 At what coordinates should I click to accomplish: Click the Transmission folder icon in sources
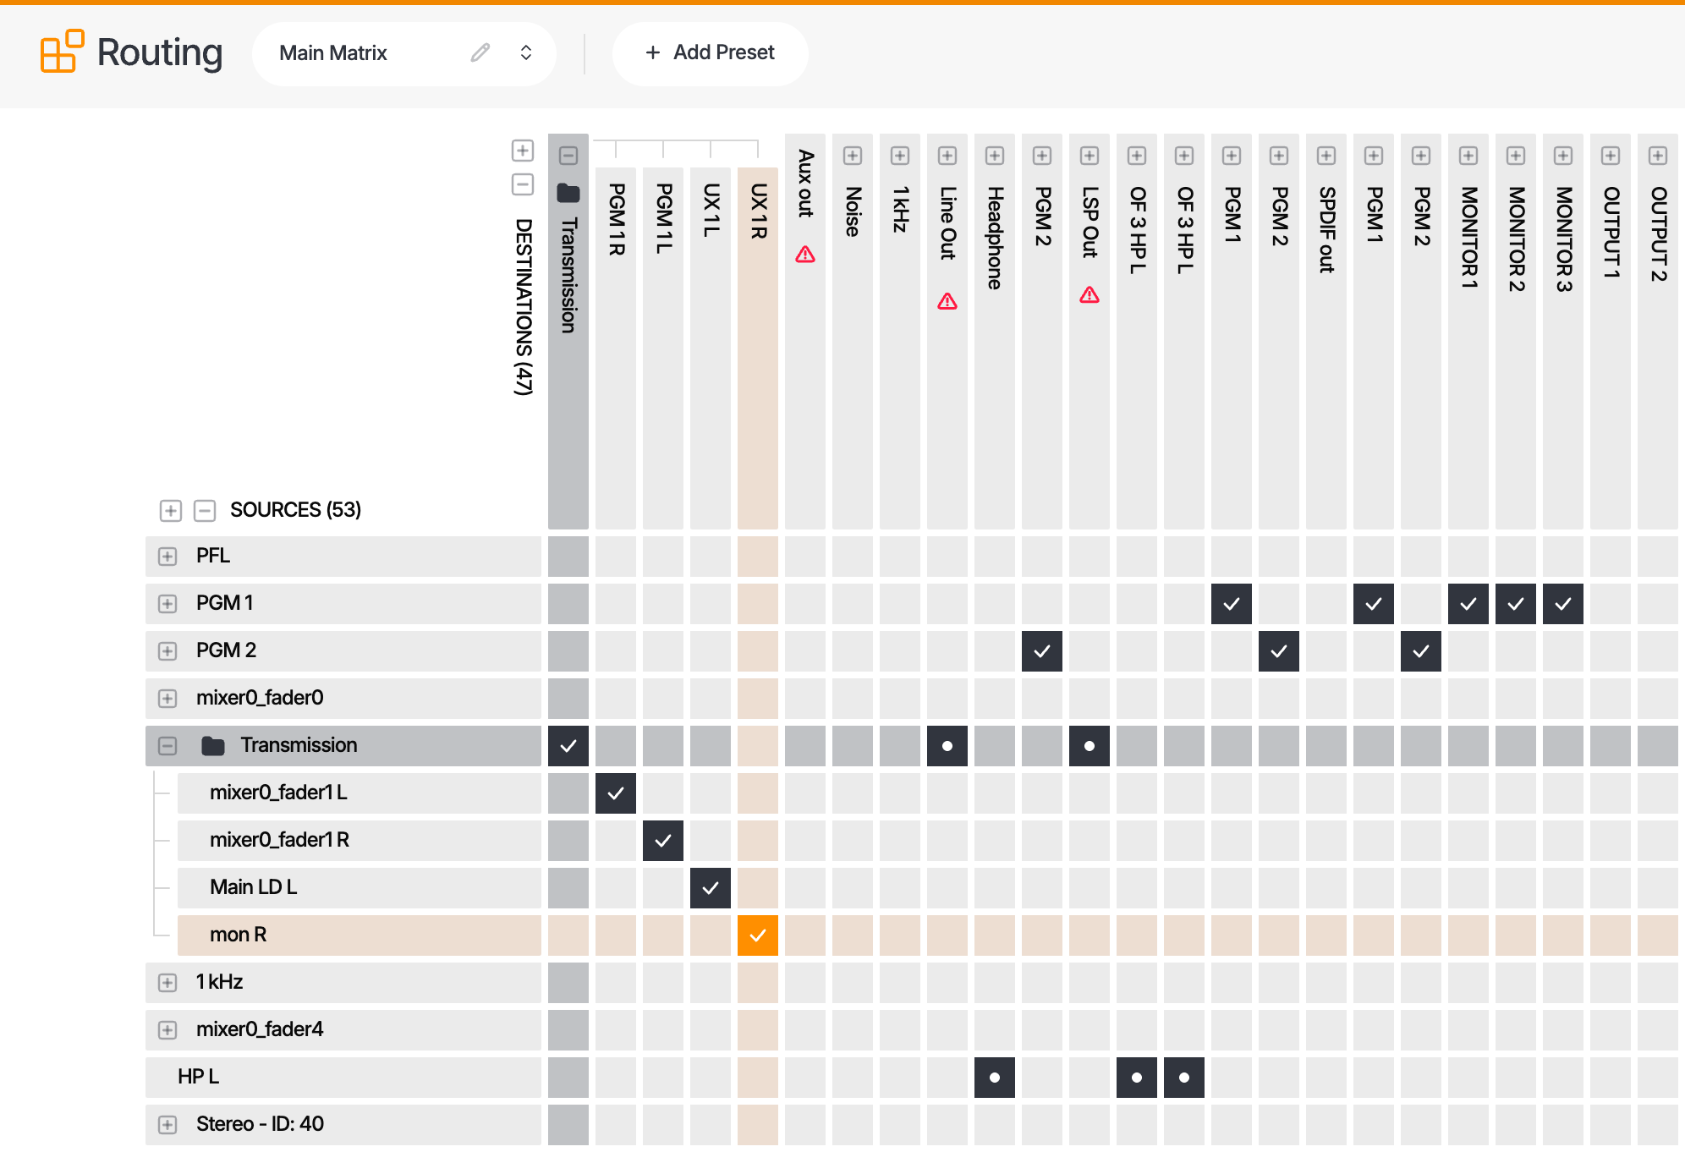pyautogui.click(x=213, y=745)
